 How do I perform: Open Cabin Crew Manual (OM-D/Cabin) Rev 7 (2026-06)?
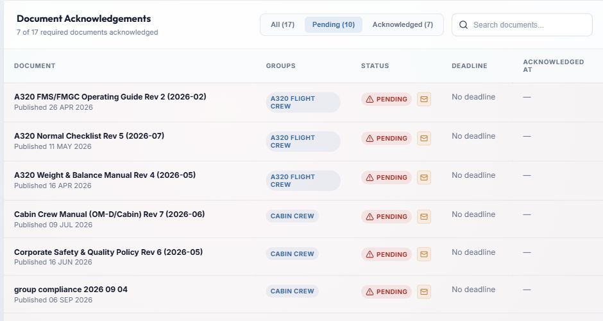coord(110,214)
